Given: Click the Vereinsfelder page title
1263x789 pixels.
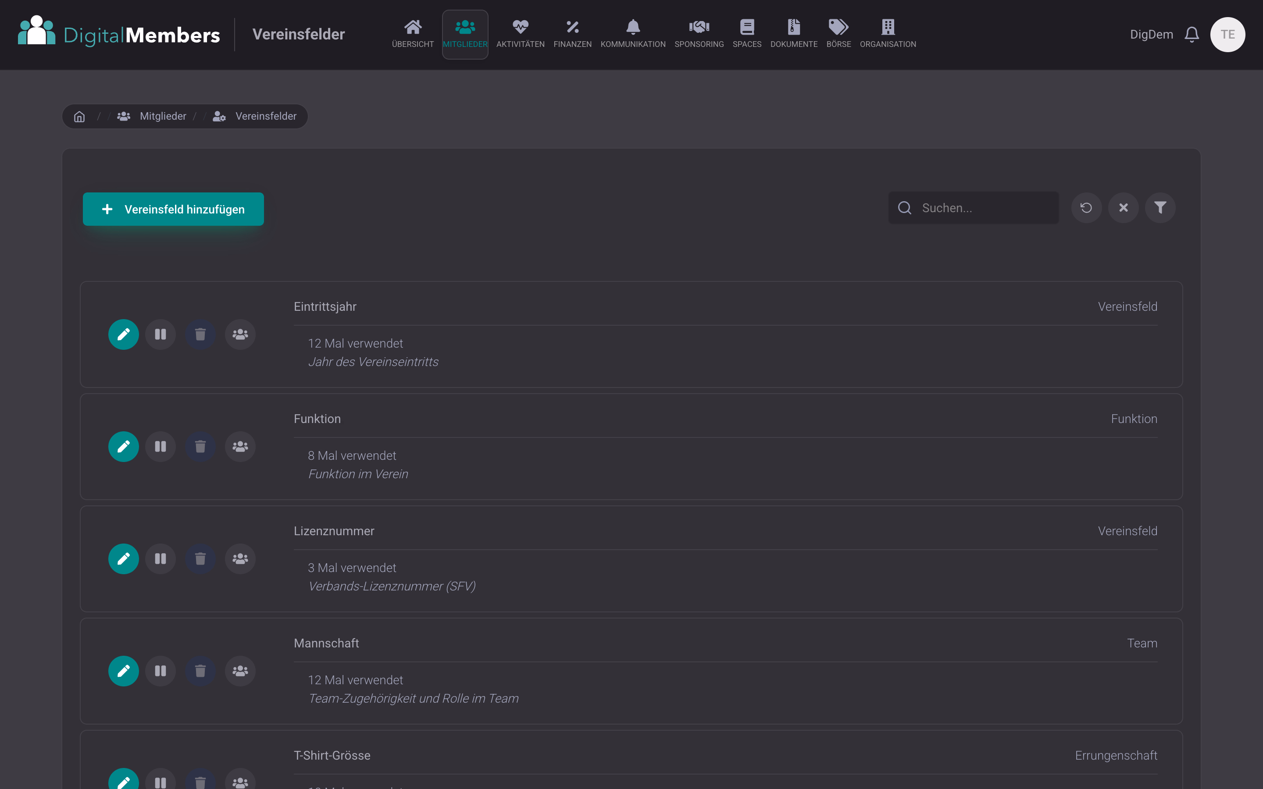Looking at the screenshot, I should click(x=299, y=35).
